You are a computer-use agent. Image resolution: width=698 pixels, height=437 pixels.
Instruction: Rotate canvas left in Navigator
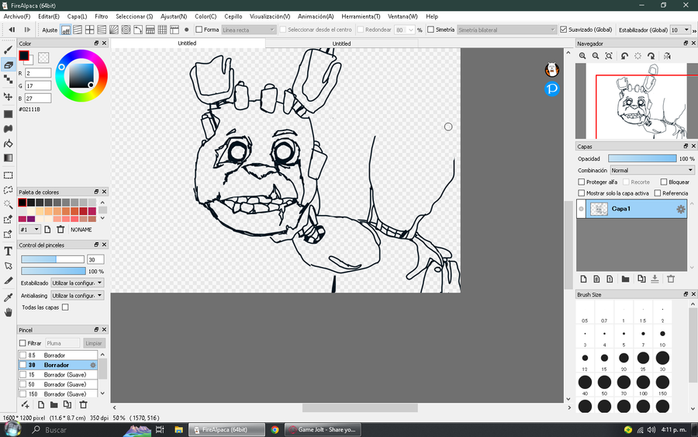(624, 56)
